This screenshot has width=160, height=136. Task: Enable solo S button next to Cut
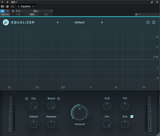pos(27,98)
